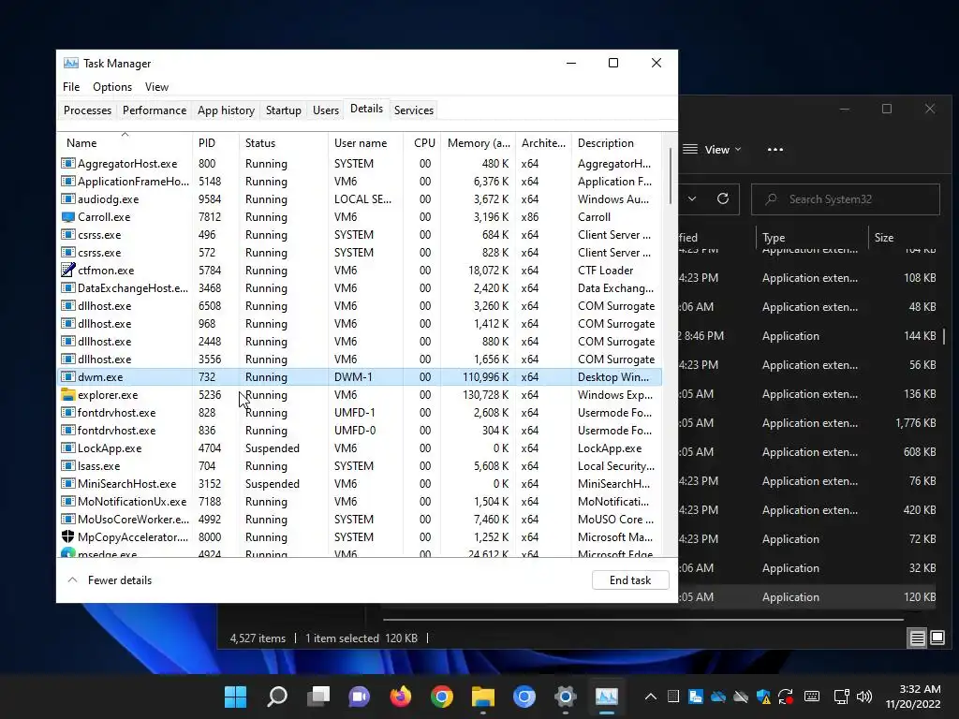The image size is (959, 719).
Task: Switch to the Performance tab
Action: coord(155,110)
